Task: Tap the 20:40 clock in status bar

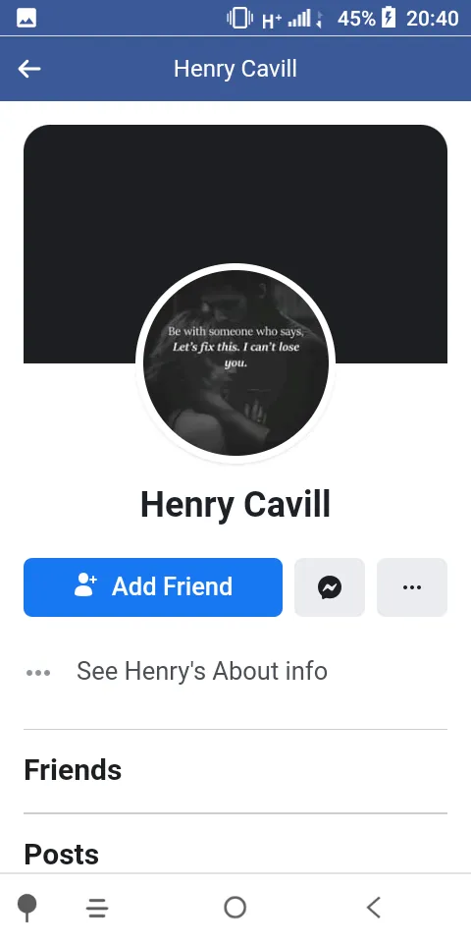Action: click(433, 18)
